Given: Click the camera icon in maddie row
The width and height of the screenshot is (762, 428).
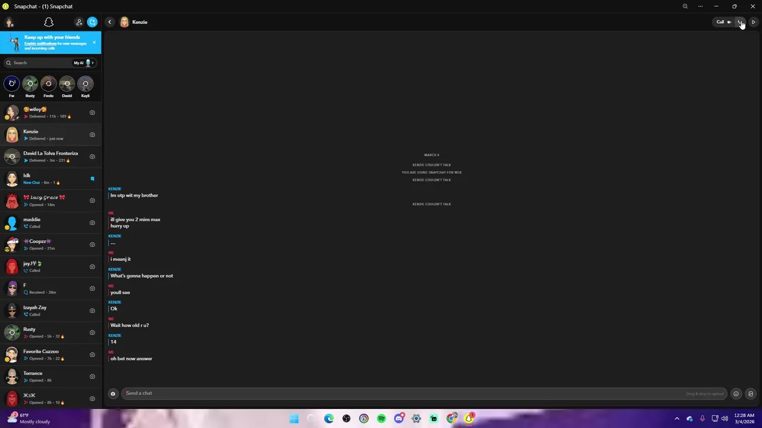Looking at the screenshot, I should tap(92, 222).
